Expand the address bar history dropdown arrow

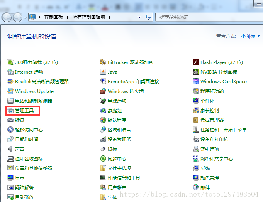click(139, 17)
